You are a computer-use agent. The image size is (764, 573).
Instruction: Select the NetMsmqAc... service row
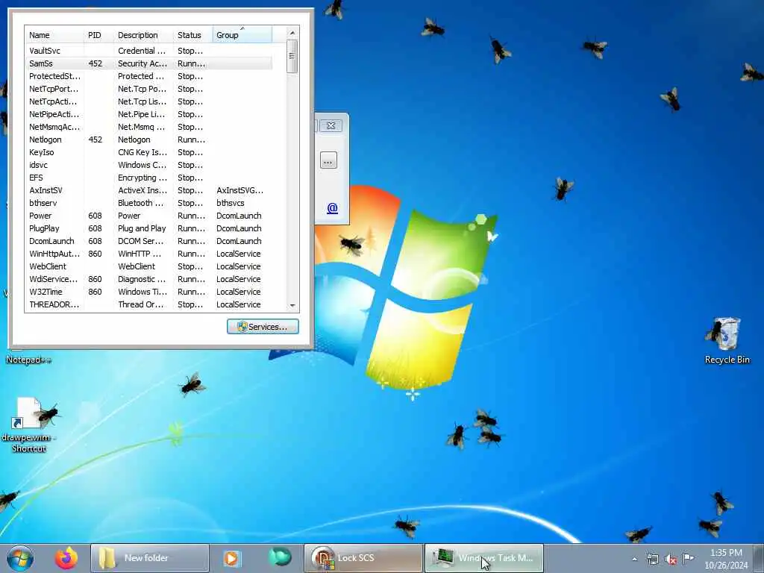pos(148,127)
